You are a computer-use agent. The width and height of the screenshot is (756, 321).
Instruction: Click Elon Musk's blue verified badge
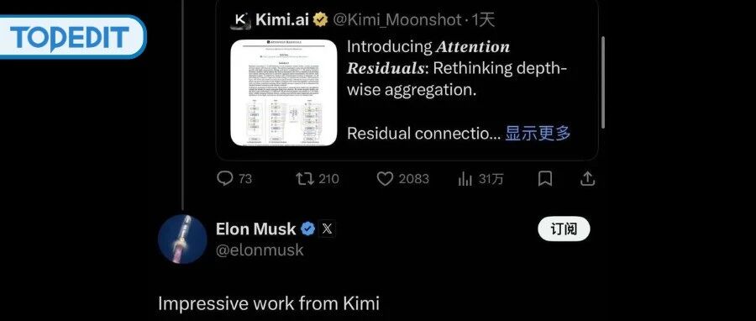pos(308,229)
